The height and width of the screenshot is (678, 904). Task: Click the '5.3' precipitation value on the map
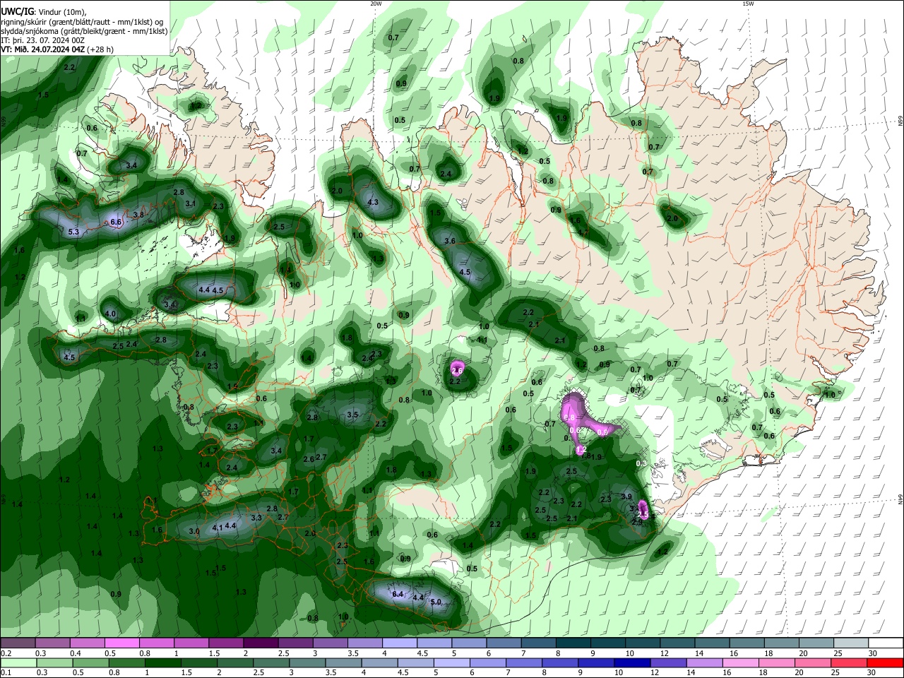(73, 232)
